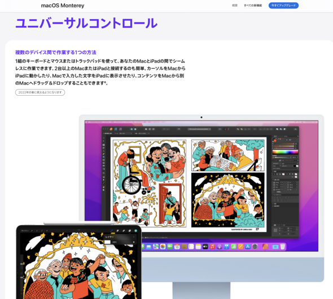Open Reminders in the iMac dock
Screen dimensions: 333x299
coord(191,247)
